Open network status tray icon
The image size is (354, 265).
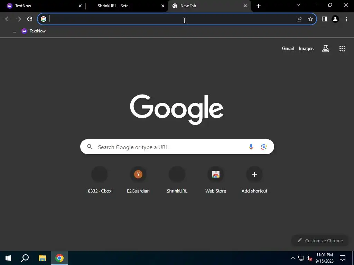(x=301, y=258)
